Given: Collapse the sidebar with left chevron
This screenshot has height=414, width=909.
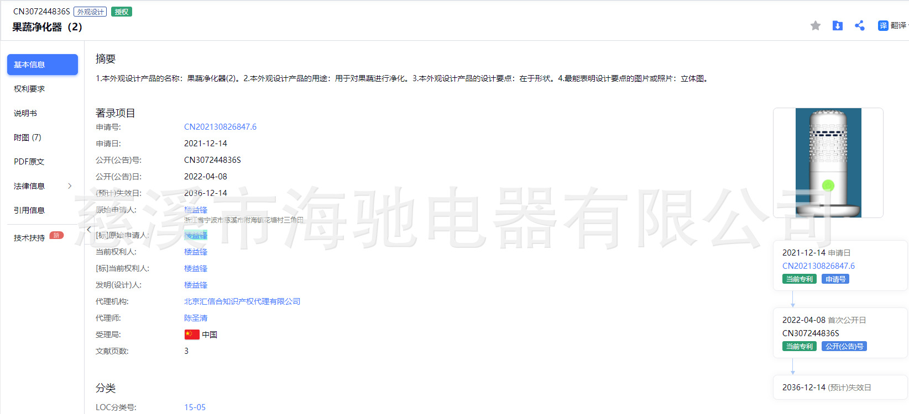Looking at the screenshot, I should 89,229.
